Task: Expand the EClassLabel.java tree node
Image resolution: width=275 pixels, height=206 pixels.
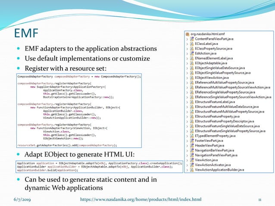Action: point(187,44)
